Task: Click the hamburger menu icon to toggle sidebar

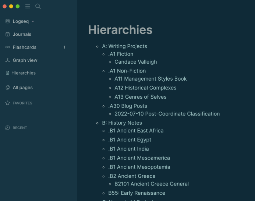Action: pyautogui.click(x=28, y=6)
